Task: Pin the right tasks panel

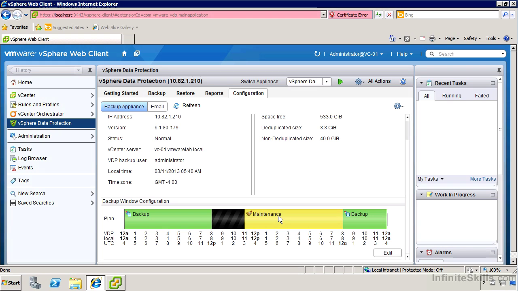Action: (x=499, y=70)
